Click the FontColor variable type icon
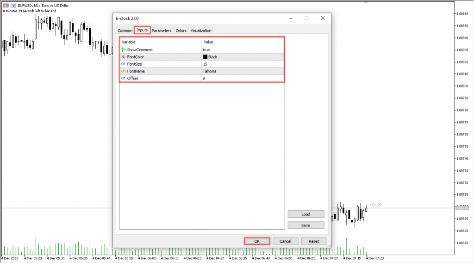Image resolution: width=474 pixels, height=263 pixels. pyautogui.click(x=123, y=57)
